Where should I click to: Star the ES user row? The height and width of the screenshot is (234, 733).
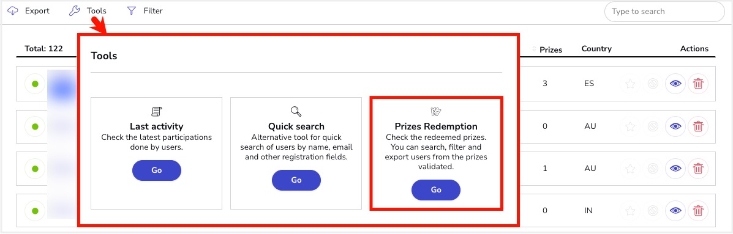coord(630,84)
